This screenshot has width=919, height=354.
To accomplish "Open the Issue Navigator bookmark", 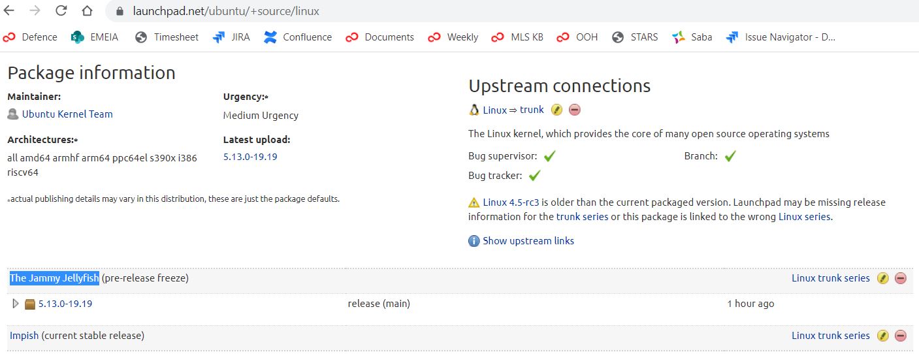I will tap(781, 37).
